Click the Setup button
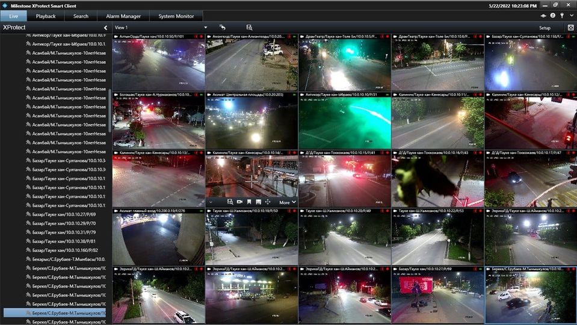577x325 pixels. (545, 28)
